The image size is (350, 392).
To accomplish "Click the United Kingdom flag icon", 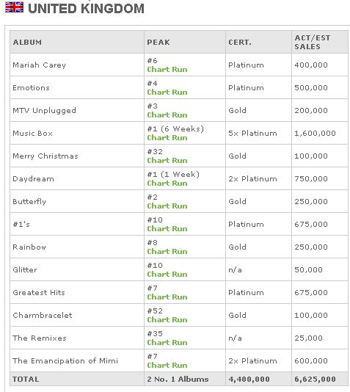I will tap(14, 7).
